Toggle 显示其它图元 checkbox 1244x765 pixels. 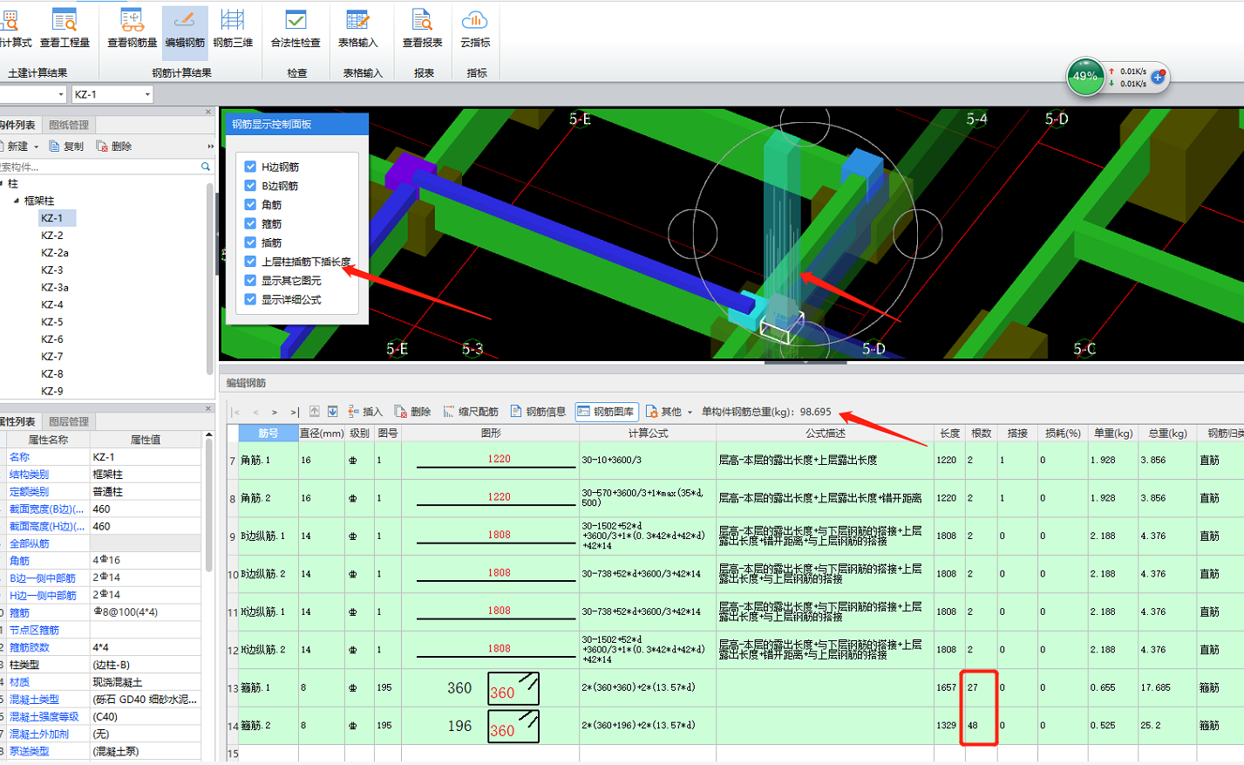(x=250, y=281)
